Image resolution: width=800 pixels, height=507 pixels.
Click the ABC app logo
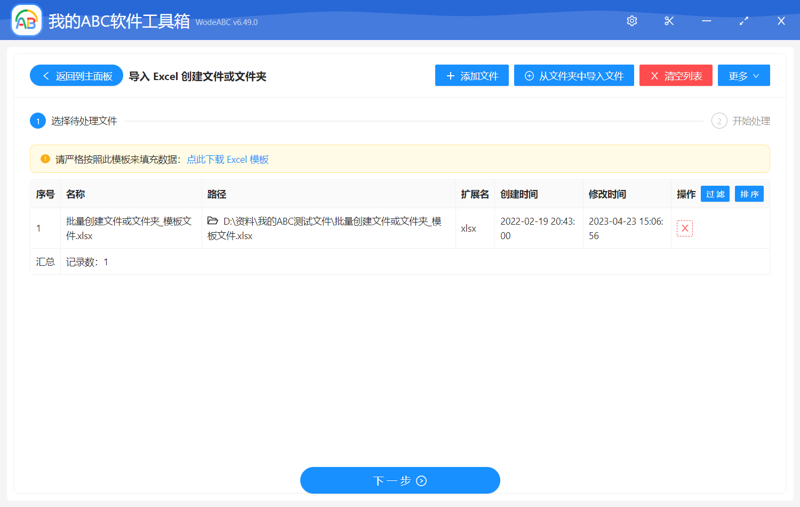(x=26, y=20)
